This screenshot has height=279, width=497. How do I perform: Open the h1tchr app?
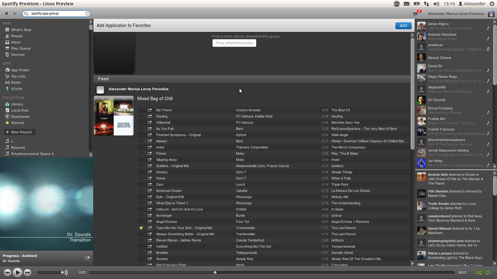(x=16, y=88)
